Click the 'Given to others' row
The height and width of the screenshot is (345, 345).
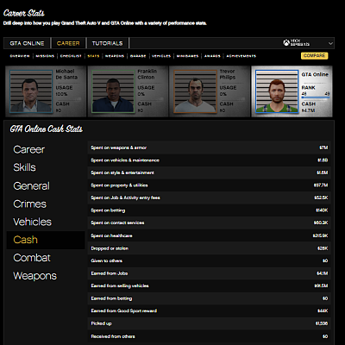[210, 260]
